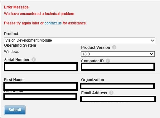Select the First Name text field
The height and width of the screenshot is (118, 160).
click(x=41, y=86)
